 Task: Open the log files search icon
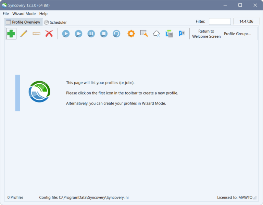(x=144, y=34)
